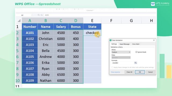172x96 pixels.
Task: Click empty State cell in Christian's row
Action: click(92, 39)
